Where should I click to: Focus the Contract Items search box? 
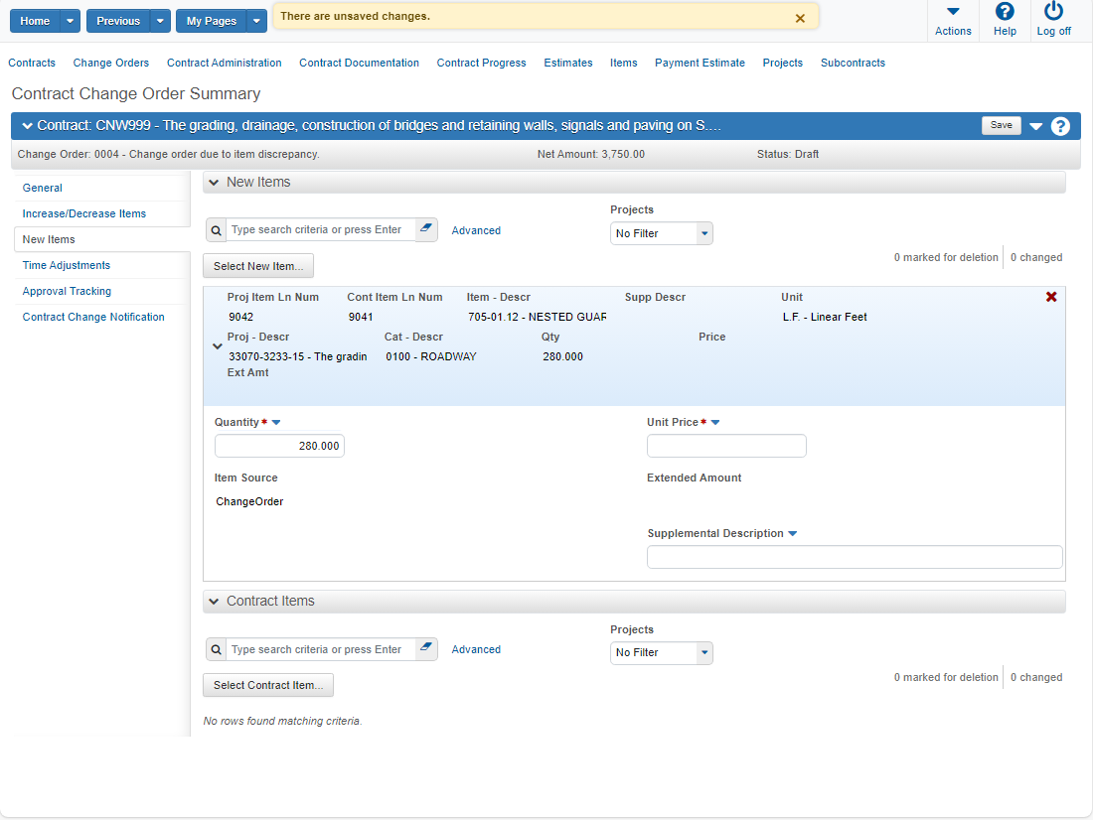click(x=321, y=649)
